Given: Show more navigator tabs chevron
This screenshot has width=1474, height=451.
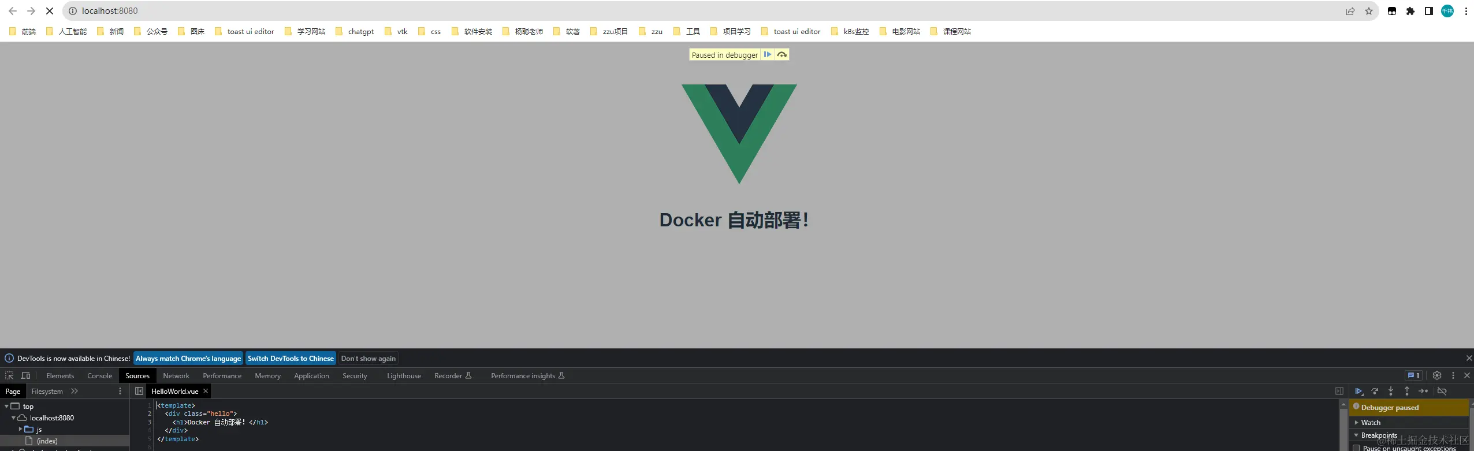Looking at the screenshot, I should 75,391.
